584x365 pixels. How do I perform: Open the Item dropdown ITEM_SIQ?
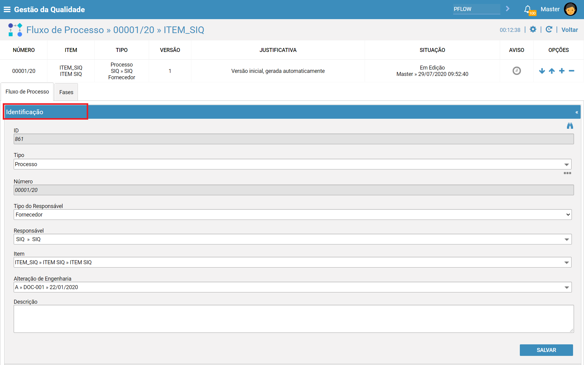click(x=292, y=262)
